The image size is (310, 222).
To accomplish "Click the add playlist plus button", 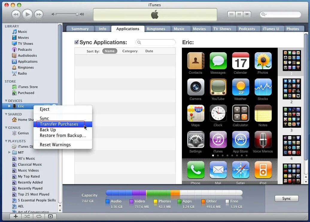I will pyautogui.click(x=16, y=216).
